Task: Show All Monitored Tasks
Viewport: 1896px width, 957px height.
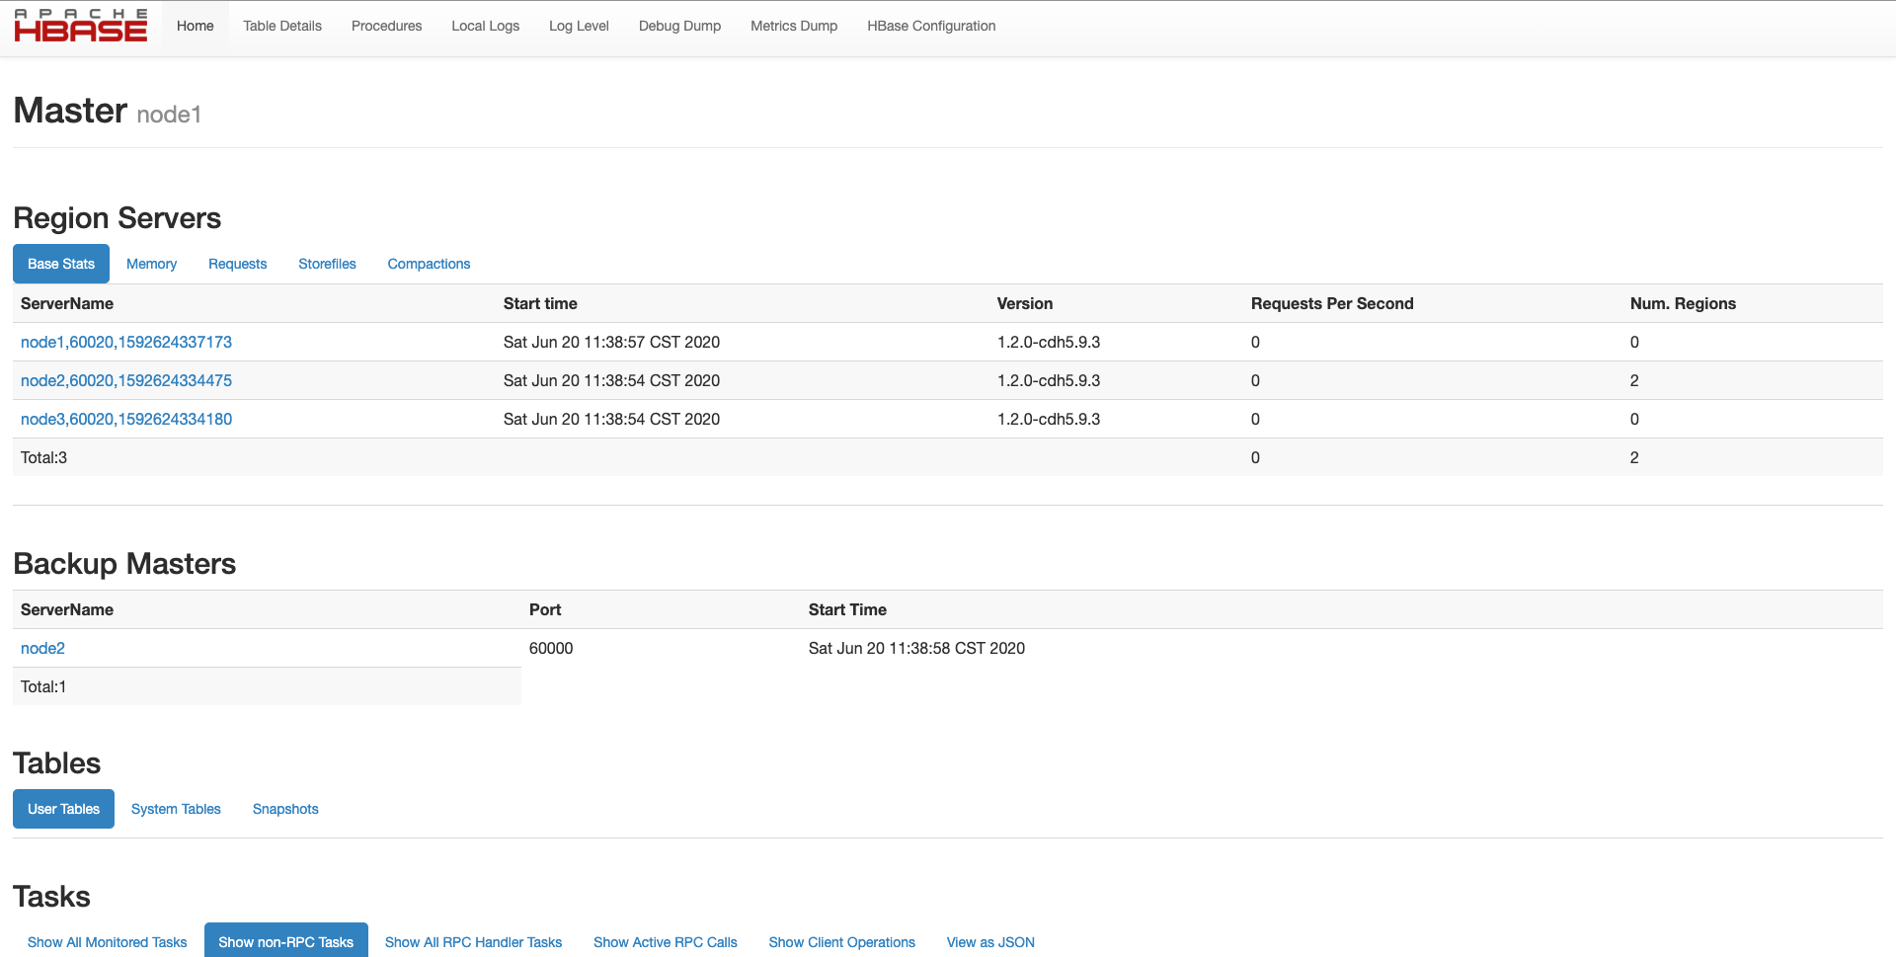Action: pyautogui.click(x=107, y=942)
